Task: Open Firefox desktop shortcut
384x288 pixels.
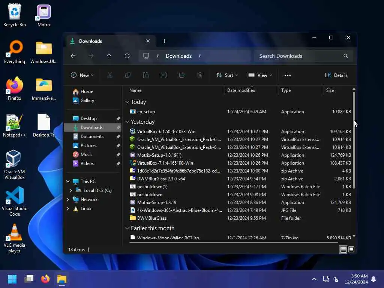Action: click(x=15, y=88)
